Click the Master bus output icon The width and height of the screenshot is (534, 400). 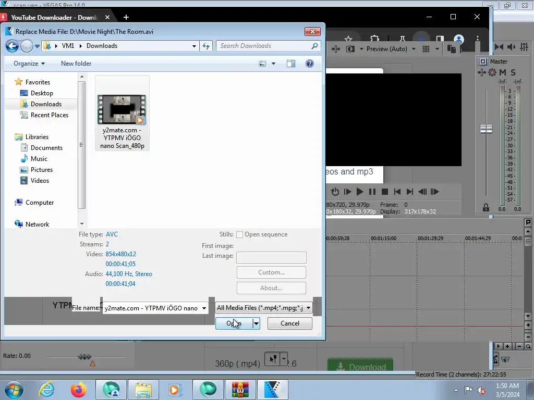[x=482, y=61]
